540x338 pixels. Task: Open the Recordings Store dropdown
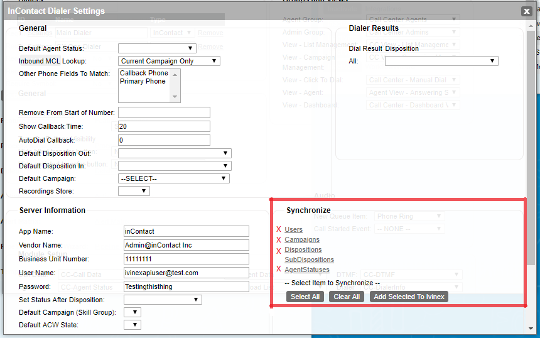(x=134, y=191)
